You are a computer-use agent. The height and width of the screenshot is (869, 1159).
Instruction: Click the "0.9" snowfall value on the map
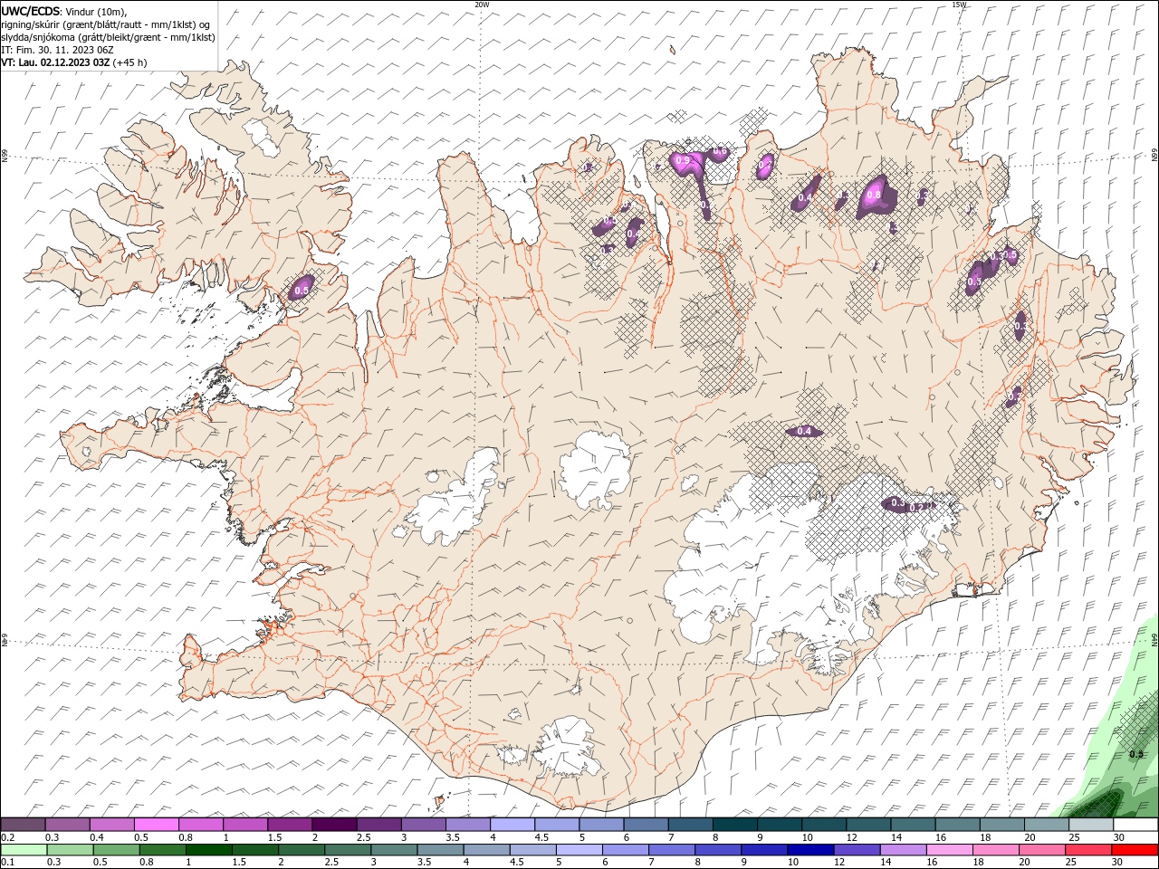coord(684,161)
